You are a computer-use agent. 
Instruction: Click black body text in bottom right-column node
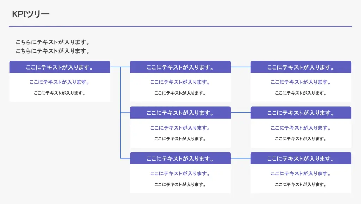click(x=301, y=185)
